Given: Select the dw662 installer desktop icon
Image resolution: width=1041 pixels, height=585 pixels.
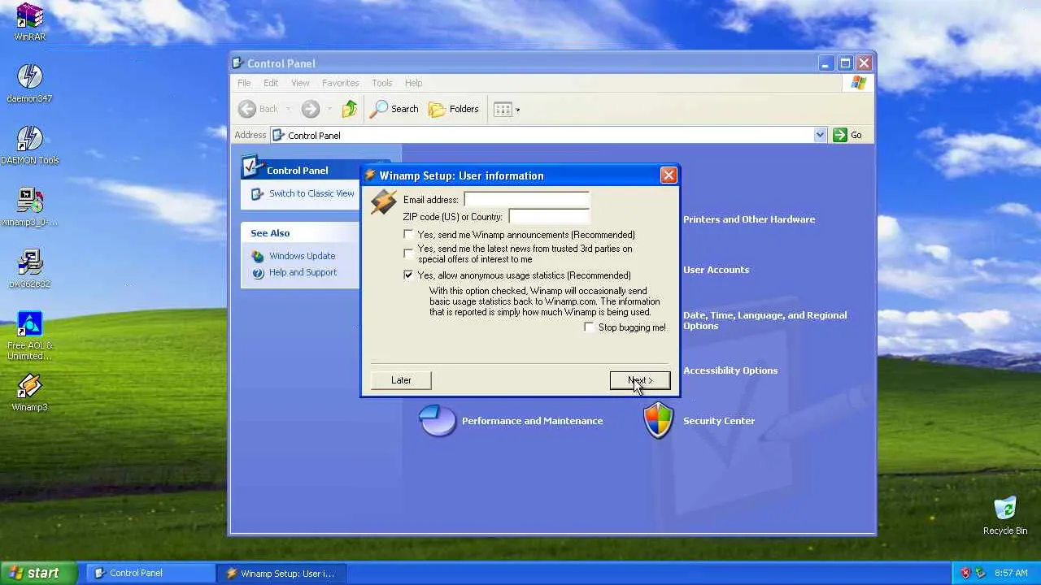Looking at the screenshot, I should coord(29,268).
